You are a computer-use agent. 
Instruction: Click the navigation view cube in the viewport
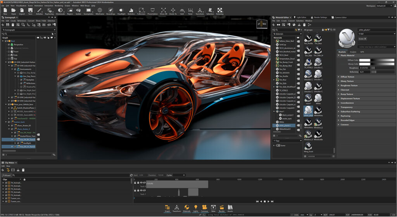262,24
